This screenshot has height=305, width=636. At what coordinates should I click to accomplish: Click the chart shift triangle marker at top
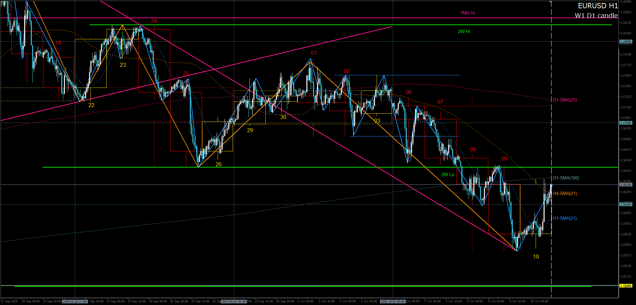551,2
